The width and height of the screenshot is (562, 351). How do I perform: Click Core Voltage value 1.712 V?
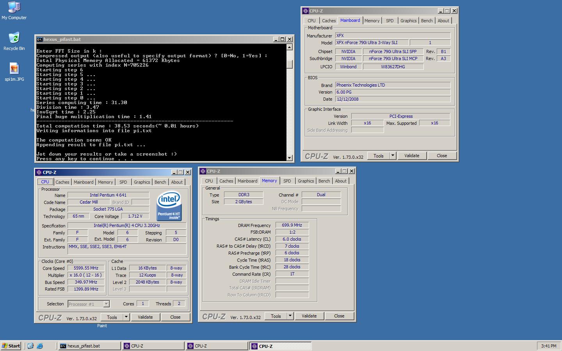pyautogui.click(x=135, y=216)
